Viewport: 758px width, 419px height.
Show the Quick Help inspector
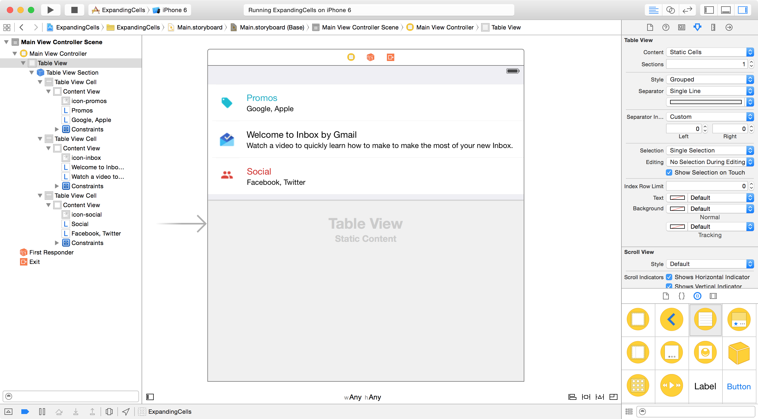point(666,27)
